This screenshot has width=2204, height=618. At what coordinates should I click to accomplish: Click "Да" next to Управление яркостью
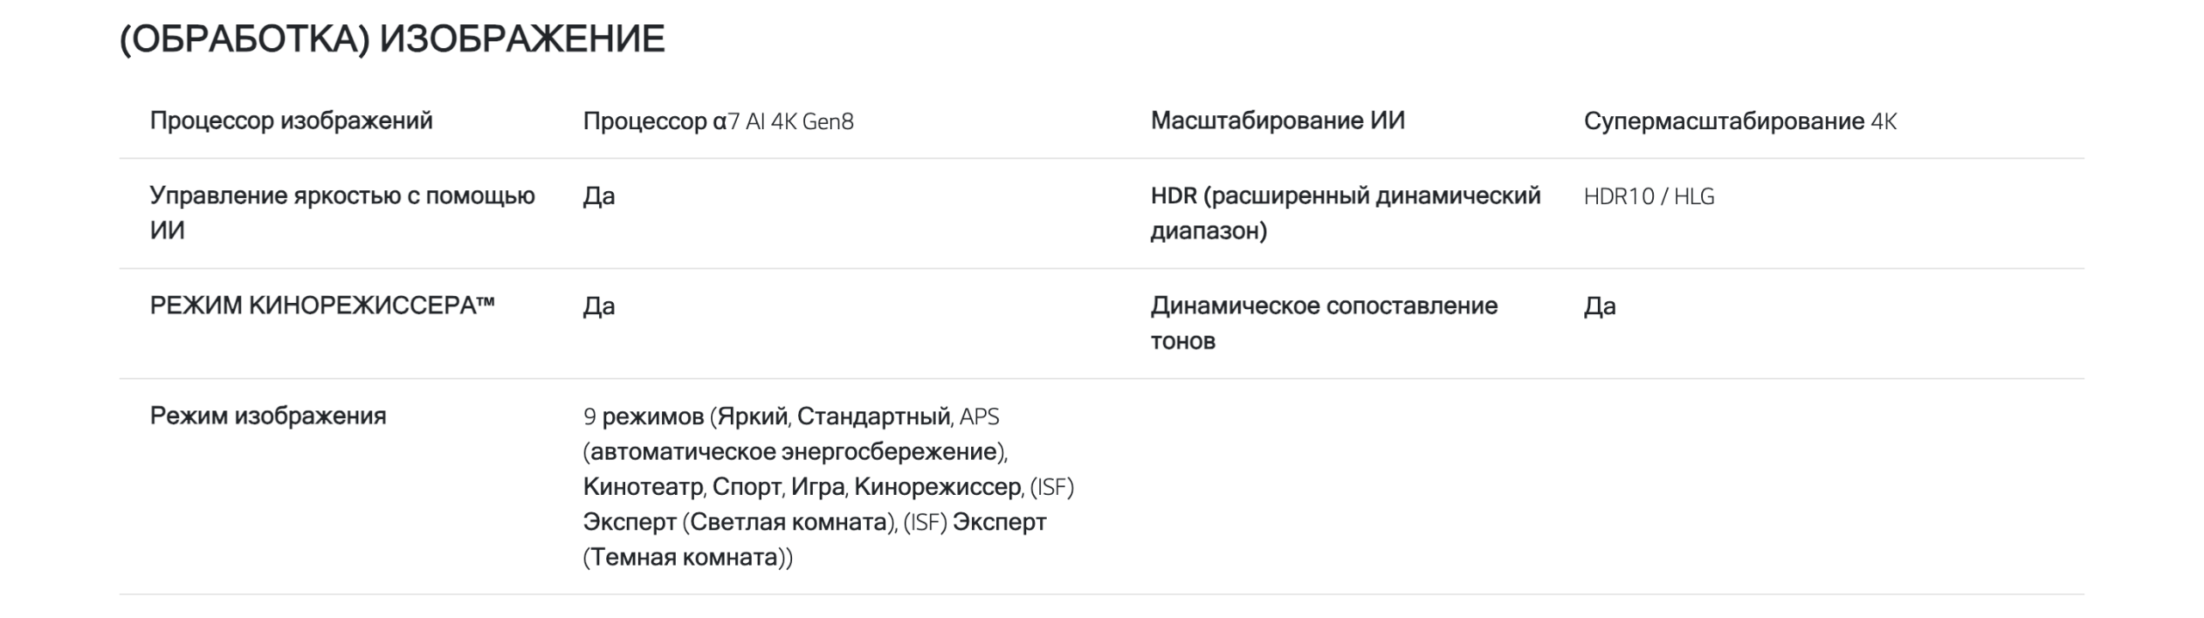(599, 196)
